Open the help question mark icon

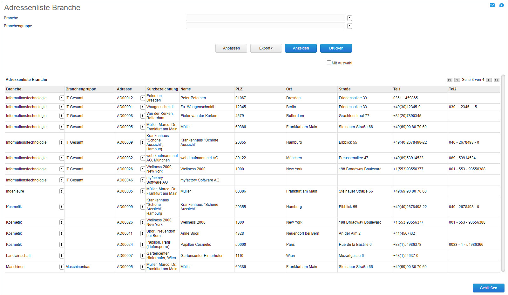tap(501, 5)
